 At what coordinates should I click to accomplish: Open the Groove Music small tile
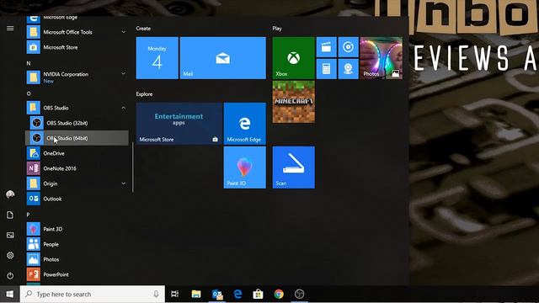coord(348,47)
